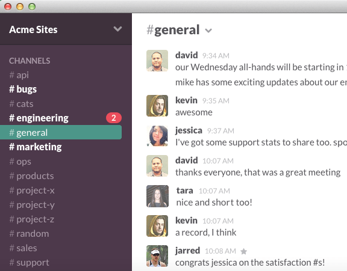Go to the #engineering channel
Image resolution: width=347 pixels, height=271 pixels.
(39, 118)
